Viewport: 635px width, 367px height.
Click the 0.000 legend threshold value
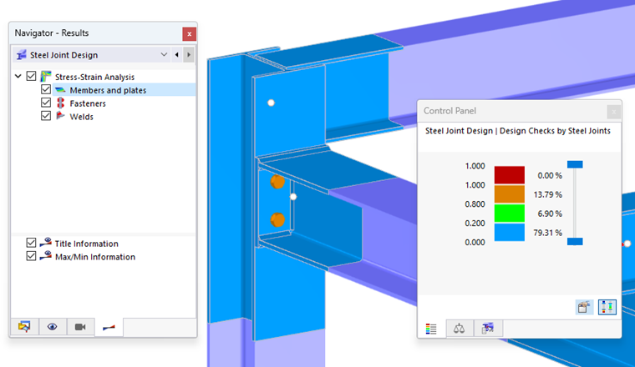coord(475,242)
